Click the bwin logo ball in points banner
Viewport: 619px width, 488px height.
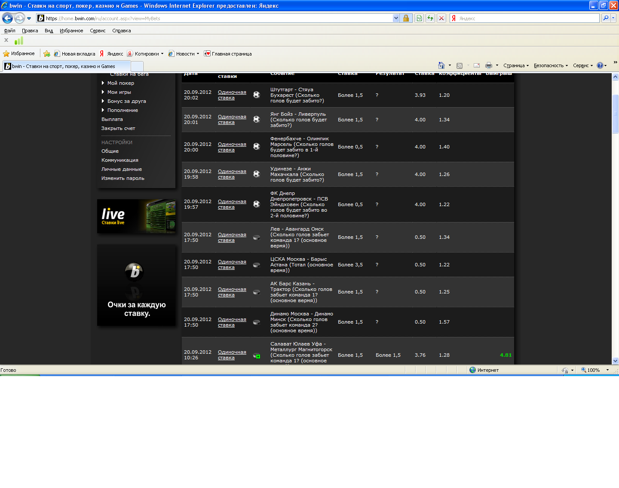134,271
